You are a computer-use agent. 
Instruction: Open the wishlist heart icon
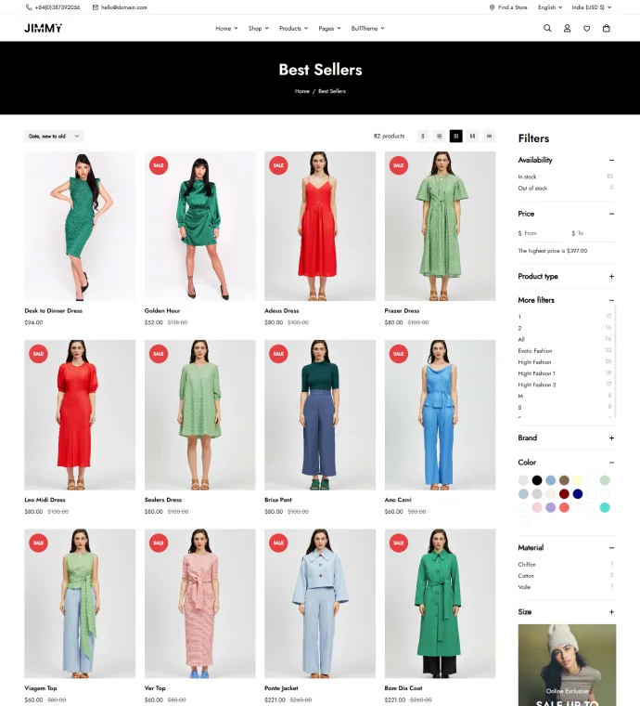point(586,29)
